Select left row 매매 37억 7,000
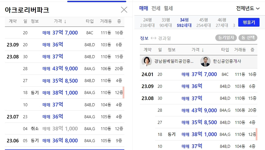 [x=64, y=33]
